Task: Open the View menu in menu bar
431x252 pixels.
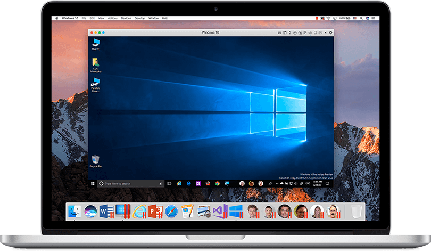Action: pyautogui.click(x=101, y=18)
